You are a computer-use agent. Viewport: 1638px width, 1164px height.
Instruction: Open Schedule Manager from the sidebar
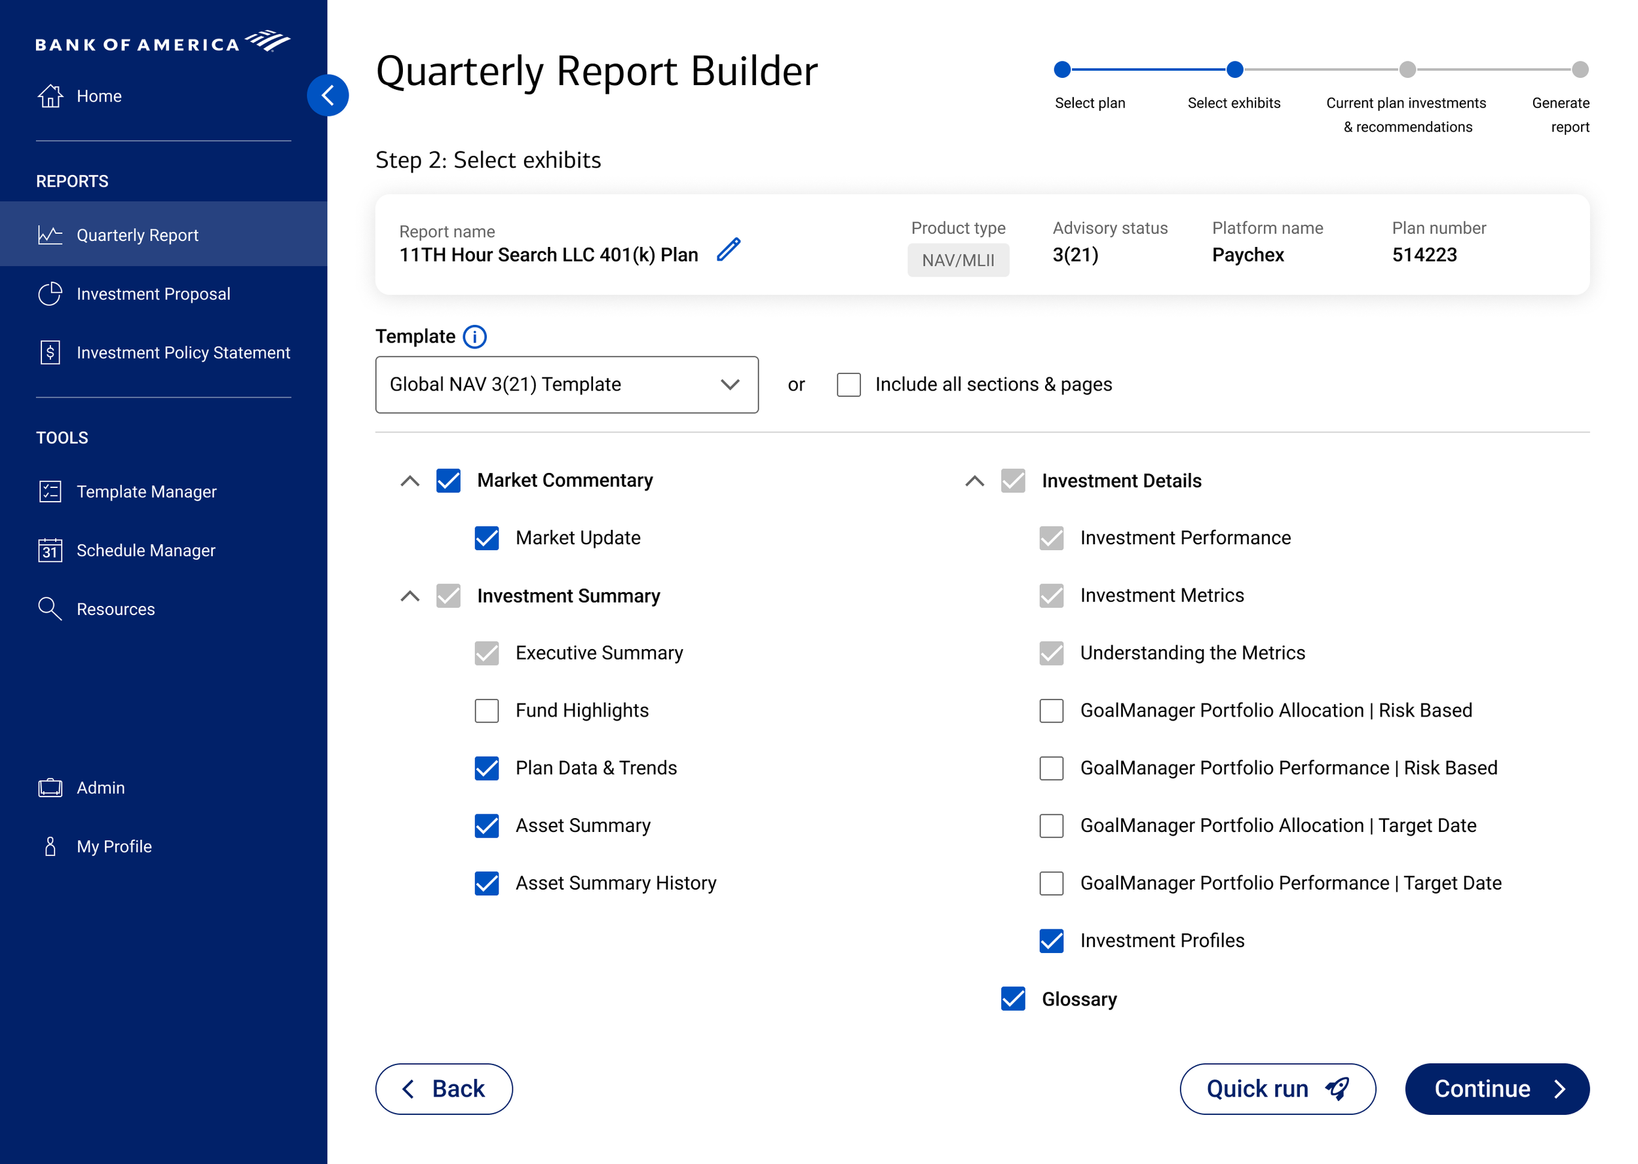pyautogui.click(x=145, y=550)
